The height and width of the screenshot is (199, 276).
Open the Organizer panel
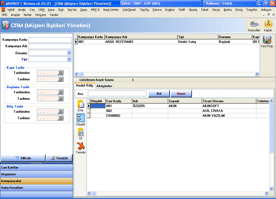click(37, 174)
